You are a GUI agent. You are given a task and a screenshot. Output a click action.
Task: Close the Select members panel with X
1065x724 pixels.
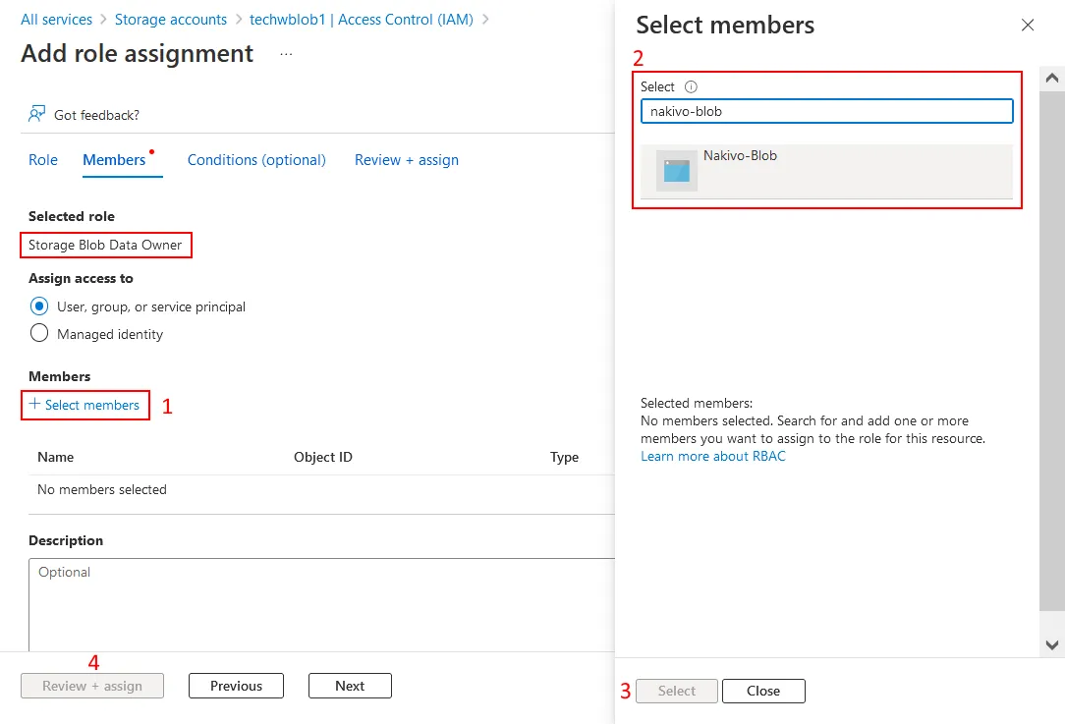point(1028,26)
